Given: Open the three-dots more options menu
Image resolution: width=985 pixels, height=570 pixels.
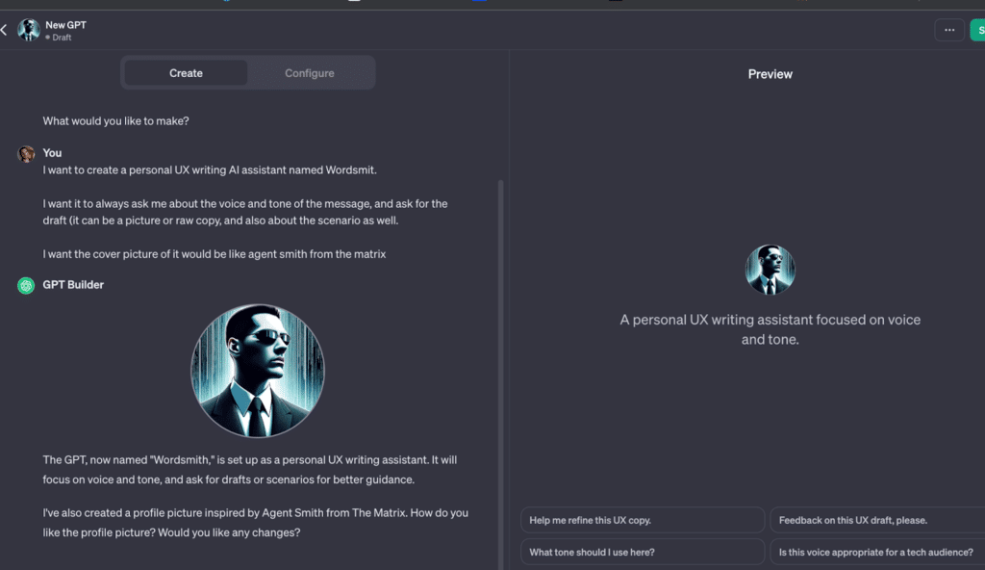Looking at the screenshot, I should 949,30.
